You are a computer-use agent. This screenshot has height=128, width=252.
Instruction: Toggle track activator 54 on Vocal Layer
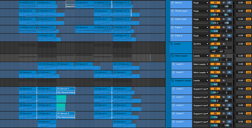(215, 11)
